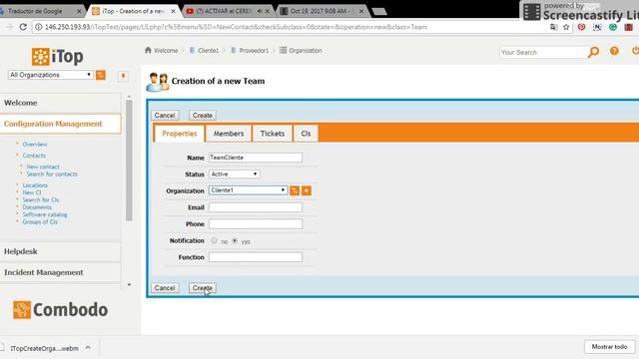The image size is (639, 359).
Task: Click the Combodo logo
Action: coord(60,310)
